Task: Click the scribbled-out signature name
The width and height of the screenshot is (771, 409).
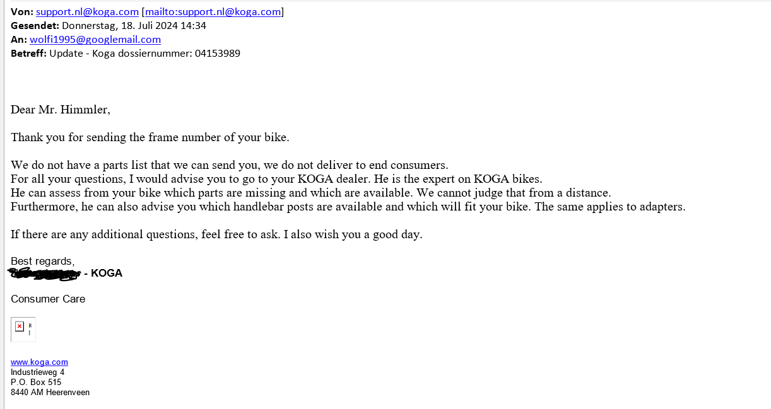Action: coord(44,274)
